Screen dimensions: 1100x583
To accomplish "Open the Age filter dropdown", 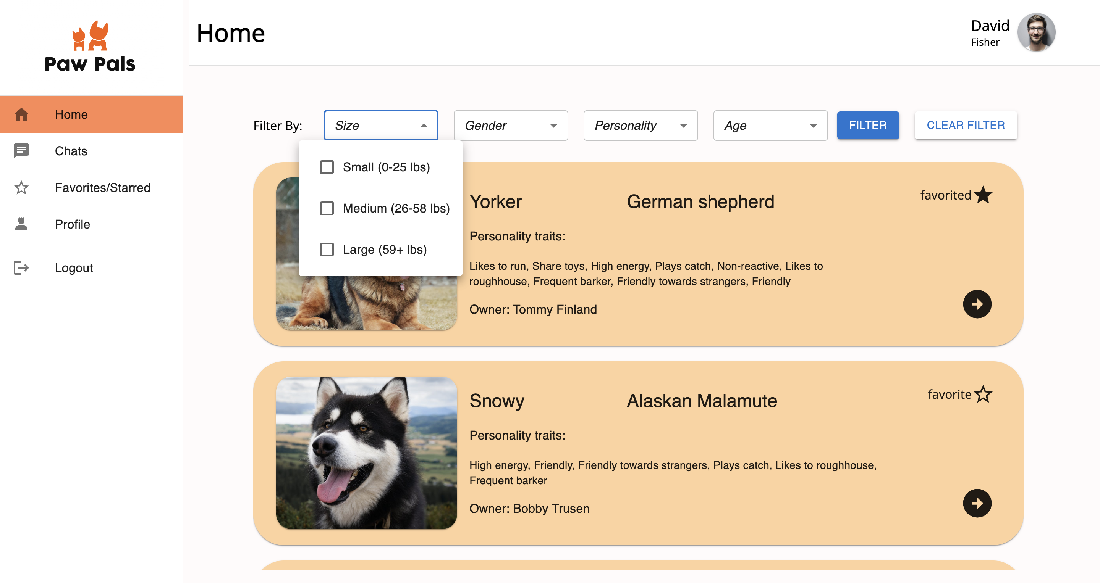I will 770,126.
